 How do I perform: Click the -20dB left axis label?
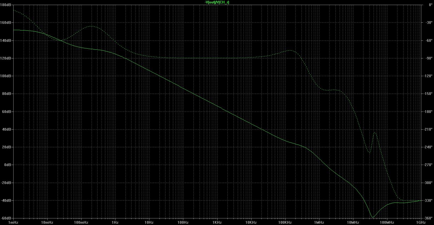click(x=6, y=183)
